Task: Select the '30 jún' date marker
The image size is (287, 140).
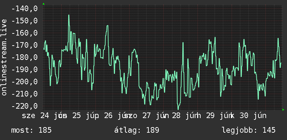Action: pos(253,116)
